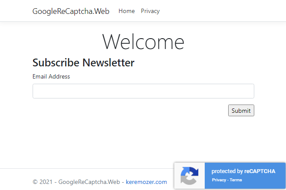Open the Home navigation item

point(126,11)
